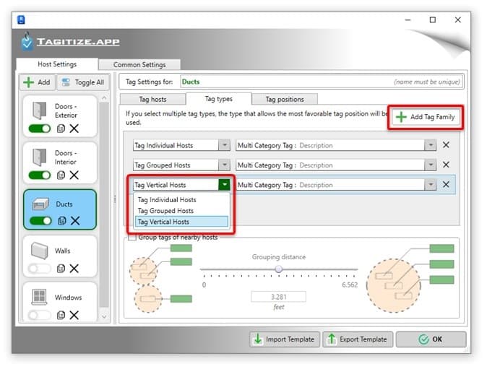Click the Doors - Interior door icon
487x369 pixels.
[x=40, y=157]
